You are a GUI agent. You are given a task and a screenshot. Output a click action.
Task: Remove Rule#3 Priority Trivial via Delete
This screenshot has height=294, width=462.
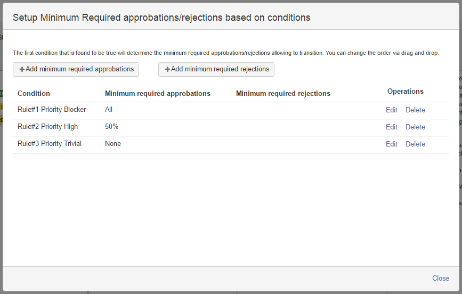[415, 144]
